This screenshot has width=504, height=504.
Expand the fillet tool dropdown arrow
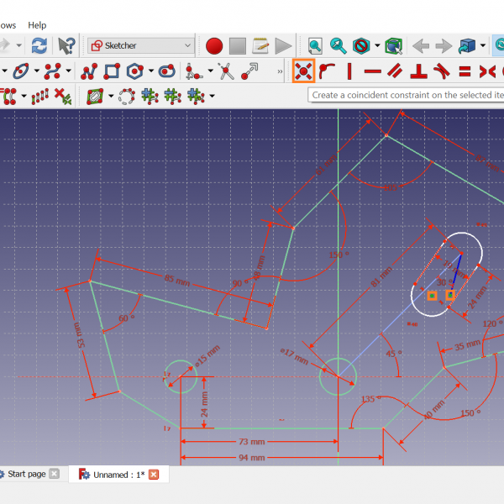210,71
